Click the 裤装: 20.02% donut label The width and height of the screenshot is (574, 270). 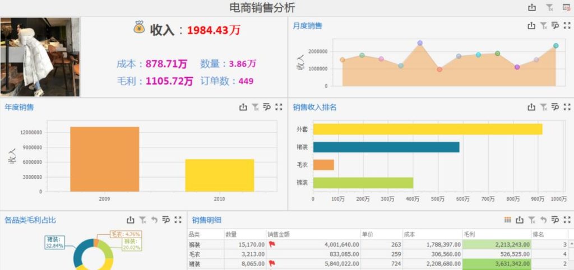click(x=131, y=244)
